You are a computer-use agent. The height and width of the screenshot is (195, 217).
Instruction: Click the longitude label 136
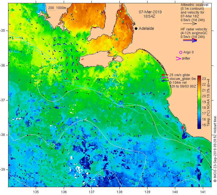(64, 192)
